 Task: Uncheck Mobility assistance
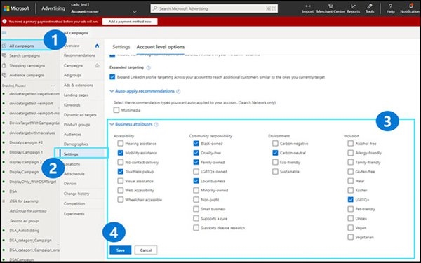tap(121, 153)
